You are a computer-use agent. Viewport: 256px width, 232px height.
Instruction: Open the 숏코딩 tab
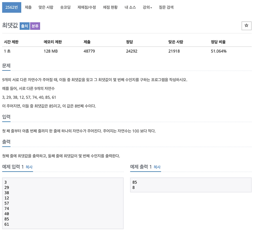[x=65, y=8]
